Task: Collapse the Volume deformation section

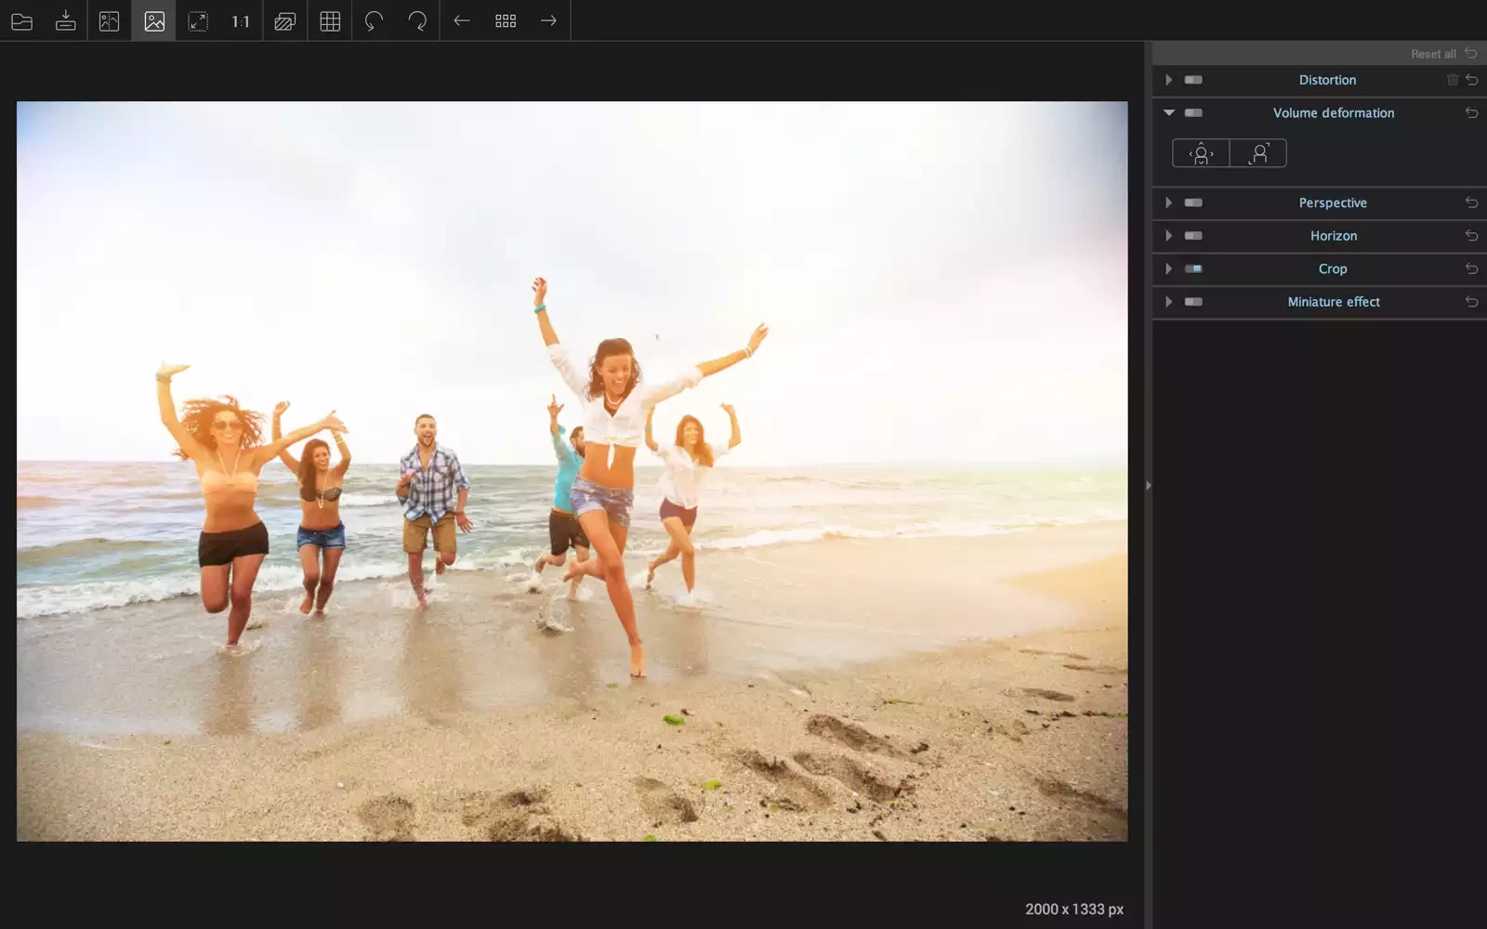Action: click(1168, 112)
